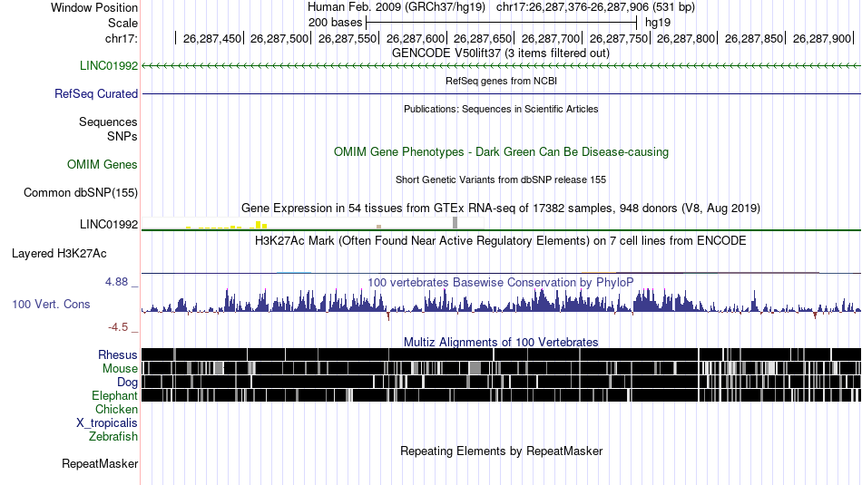Click the PhyloP lower value -4.5
The image size is (862, 485).
pos(118,327)
